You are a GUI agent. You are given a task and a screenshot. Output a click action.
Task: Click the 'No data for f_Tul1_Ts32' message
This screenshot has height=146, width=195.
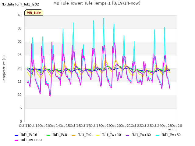(20, 4)
